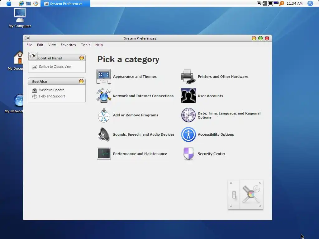Open the Apple menu in the top bar
The height and width of the screenshot is (239, 319).
click(9, 3)
